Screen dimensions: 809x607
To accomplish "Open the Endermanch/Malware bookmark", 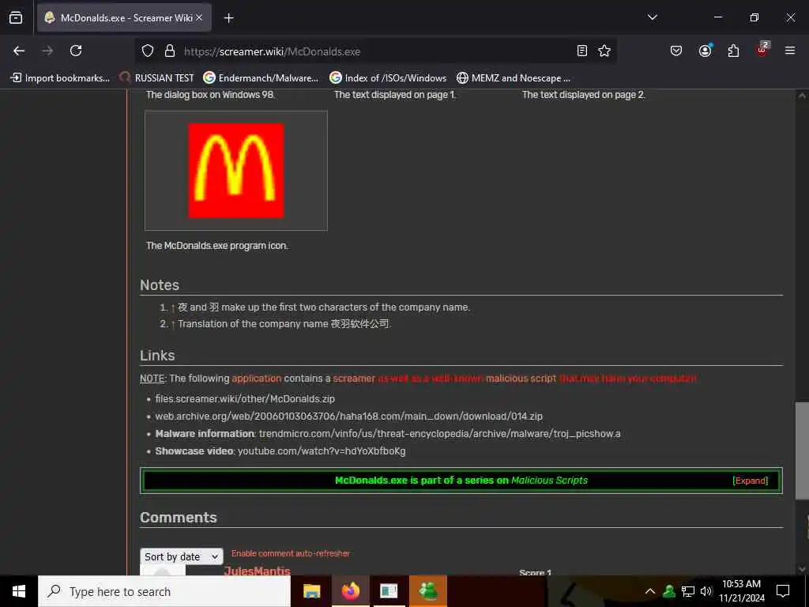I will click(x=261, y=78).
